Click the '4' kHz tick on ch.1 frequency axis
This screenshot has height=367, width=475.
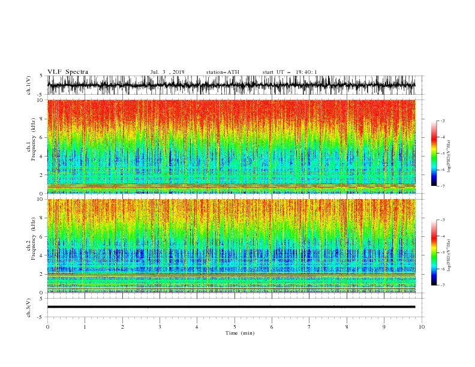point(42,157)
